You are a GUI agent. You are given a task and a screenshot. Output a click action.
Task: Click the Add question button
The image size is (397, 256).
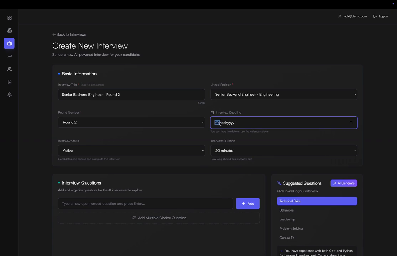pos(248,204)
